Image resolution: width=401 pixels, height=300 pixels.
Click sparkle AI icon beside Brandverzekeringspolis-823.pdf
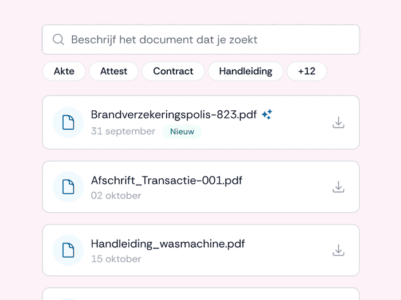pyautogui.click(x=267, y=114)
